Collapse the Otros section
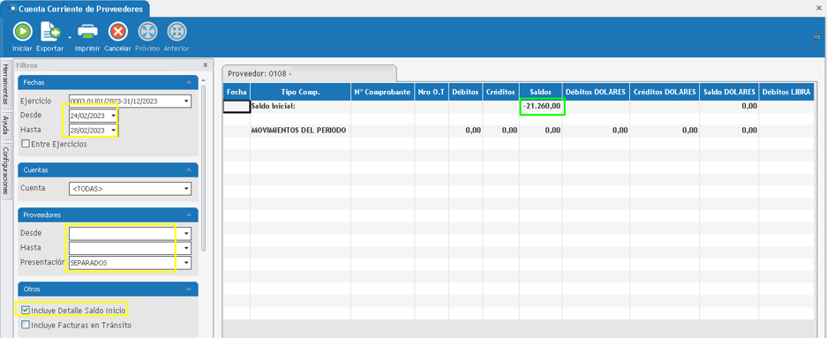Viewport: 827px width, 338px height. 188,289
